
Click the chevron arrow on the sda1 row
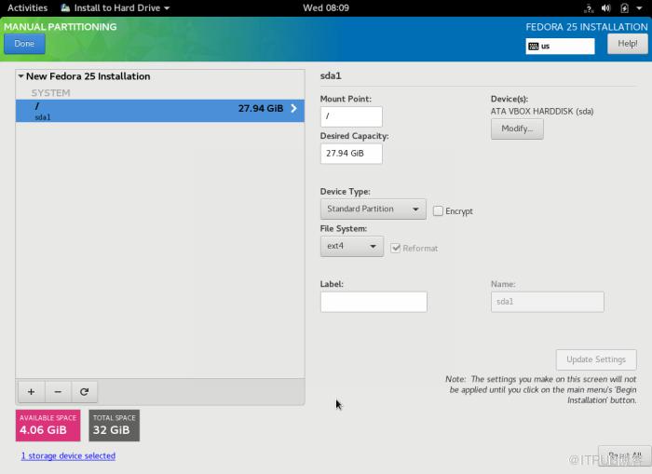294,109
